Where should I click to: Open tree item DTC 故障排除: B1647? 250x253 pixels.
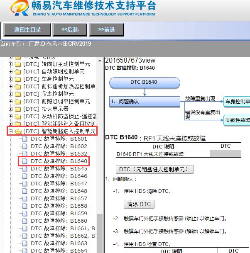tap(59, 183)
